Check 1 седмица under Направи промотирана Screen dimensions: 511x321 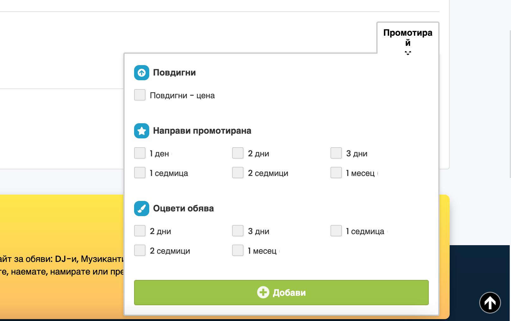tap(140, 173)
